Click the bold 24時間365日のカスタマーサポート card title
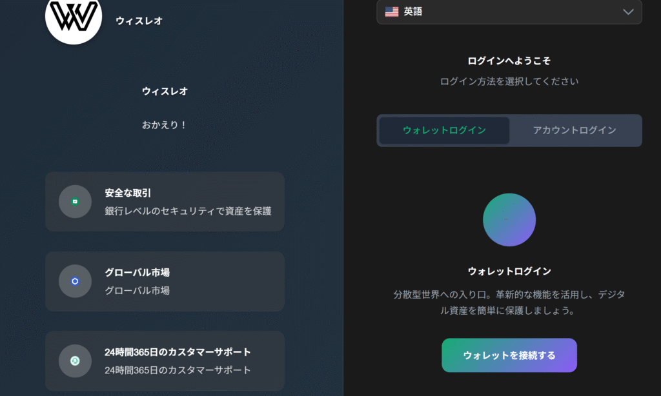Image resolution: width=661 pixels, height=396 pixels. 178,352
